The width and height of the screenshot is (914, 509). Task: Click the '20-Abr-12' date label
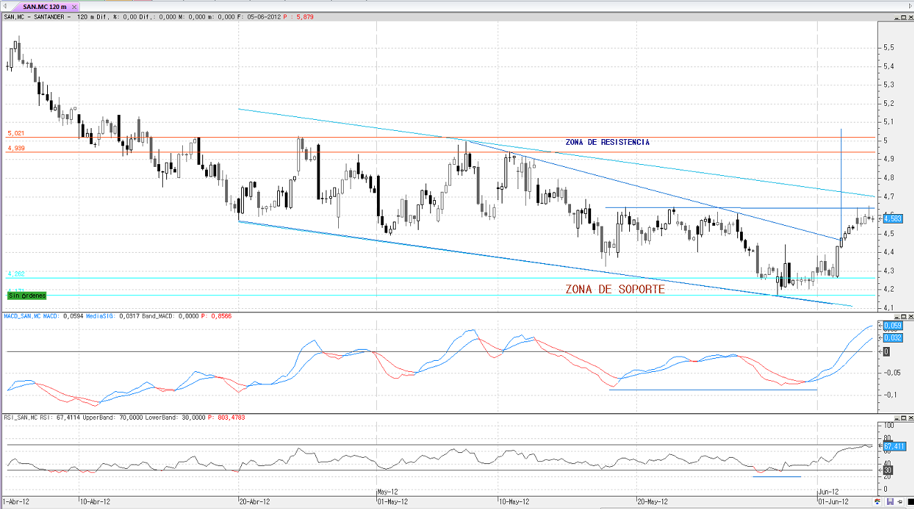tap(254, 501)
